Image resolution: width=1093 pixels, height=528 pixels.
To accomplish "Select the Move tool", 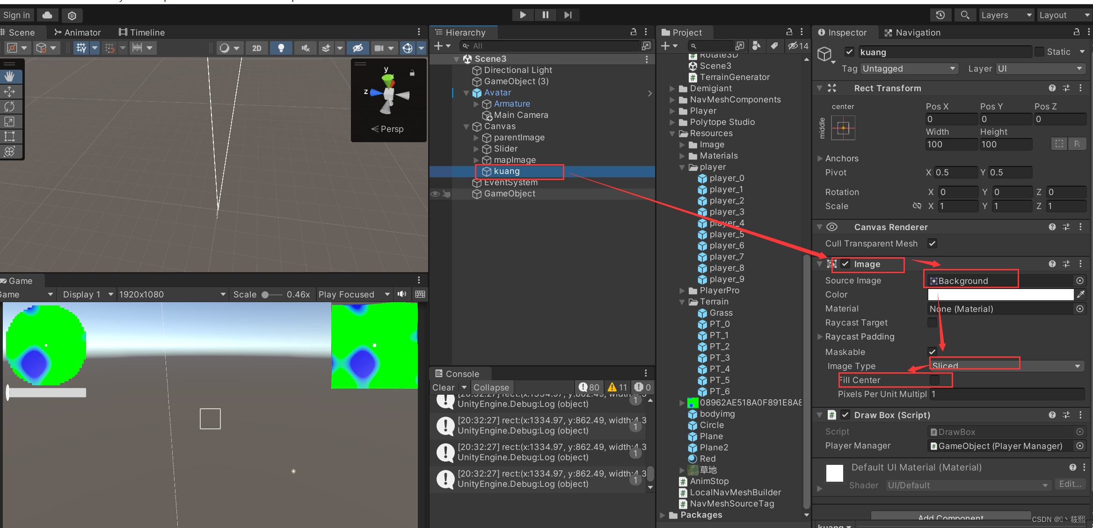I will tap(10, 92).
